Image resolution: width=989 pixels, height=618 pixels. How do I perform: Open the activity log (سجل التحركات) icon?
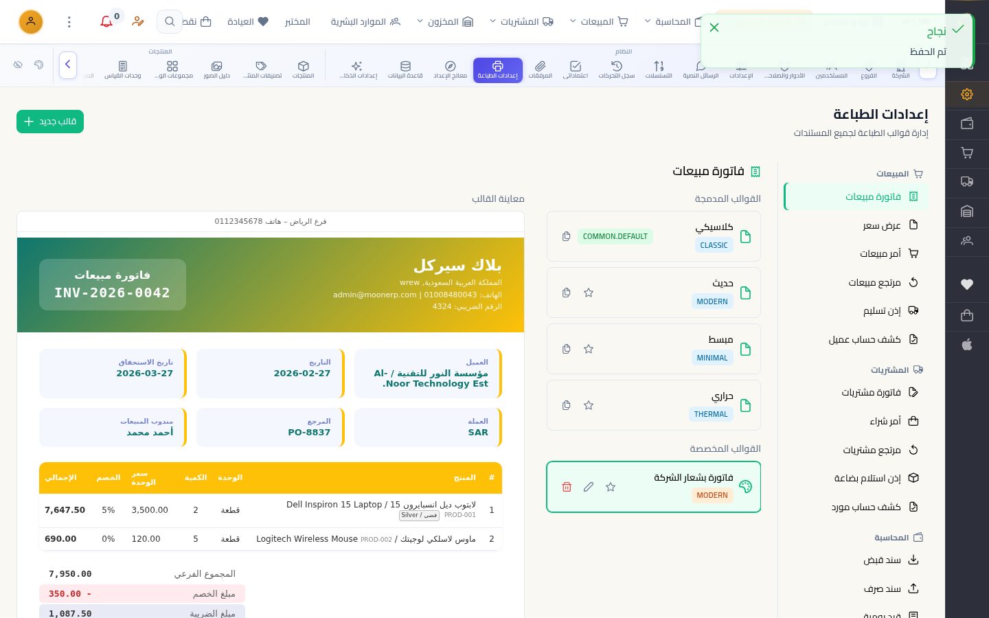[x=617, y=69]
